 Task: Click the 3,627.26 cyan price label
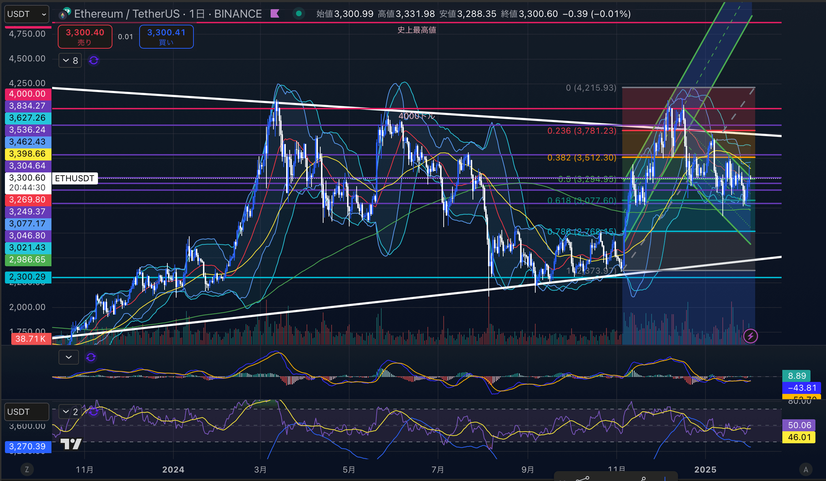[28, 118]
